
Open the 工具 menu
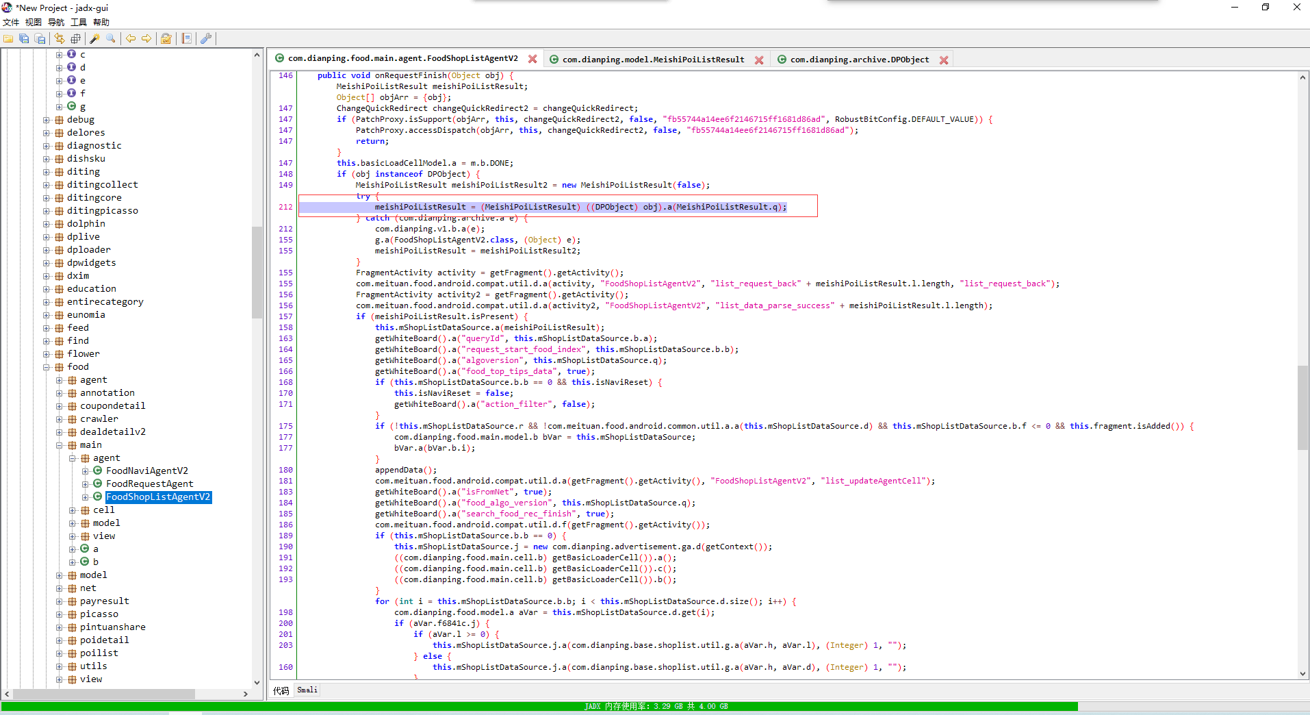pyautogui.click(x=79, y=23)
